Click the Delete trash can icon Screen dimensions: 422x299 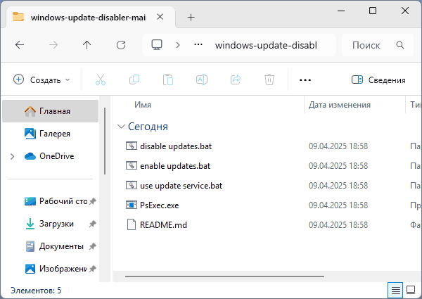pos(269,79)
